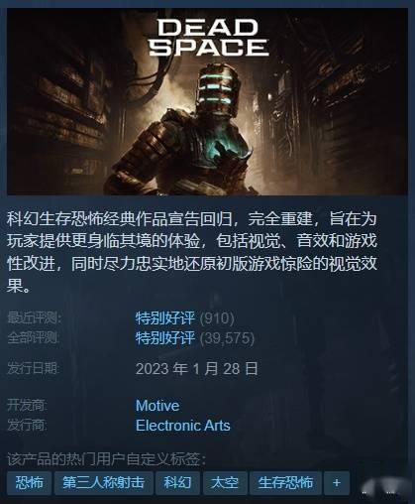Select the 生存恐怖 tag

(x=285, y=483)
